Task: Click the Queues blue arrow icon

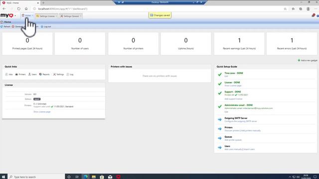Action: coord(220,138)
